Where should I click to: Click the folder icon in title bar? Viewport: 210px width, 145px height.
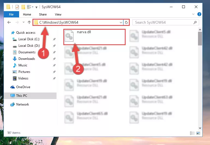(x=8, y=7)
